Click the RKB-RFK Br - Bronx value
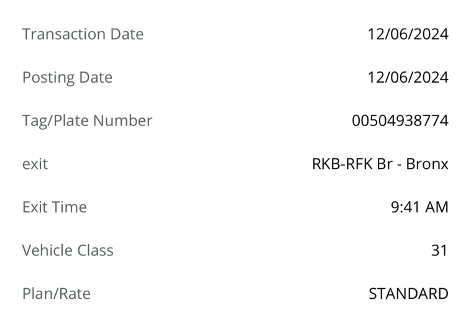The height and width of the screenshot is (323, 471). tap(380, 164)
